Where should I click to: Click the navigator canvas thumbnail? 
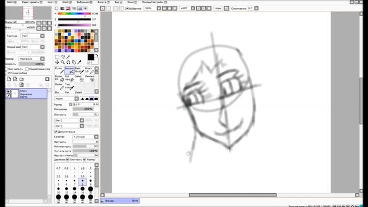point(28,13)
